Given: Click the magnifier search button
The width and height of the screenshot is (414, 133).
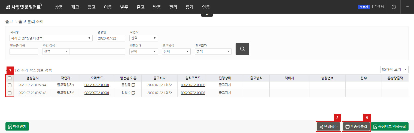Looking at the screenshot, I should (242, 49).
